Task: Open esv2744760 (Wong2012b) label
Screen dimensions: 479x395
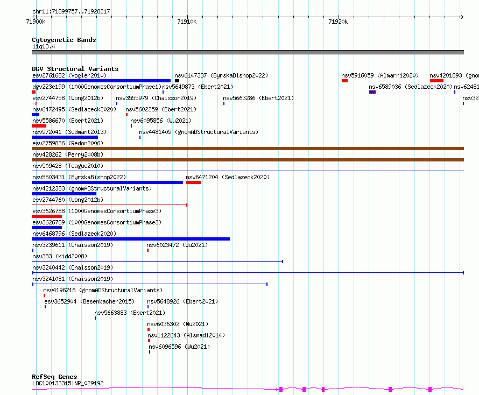Action: click(68, 200)
